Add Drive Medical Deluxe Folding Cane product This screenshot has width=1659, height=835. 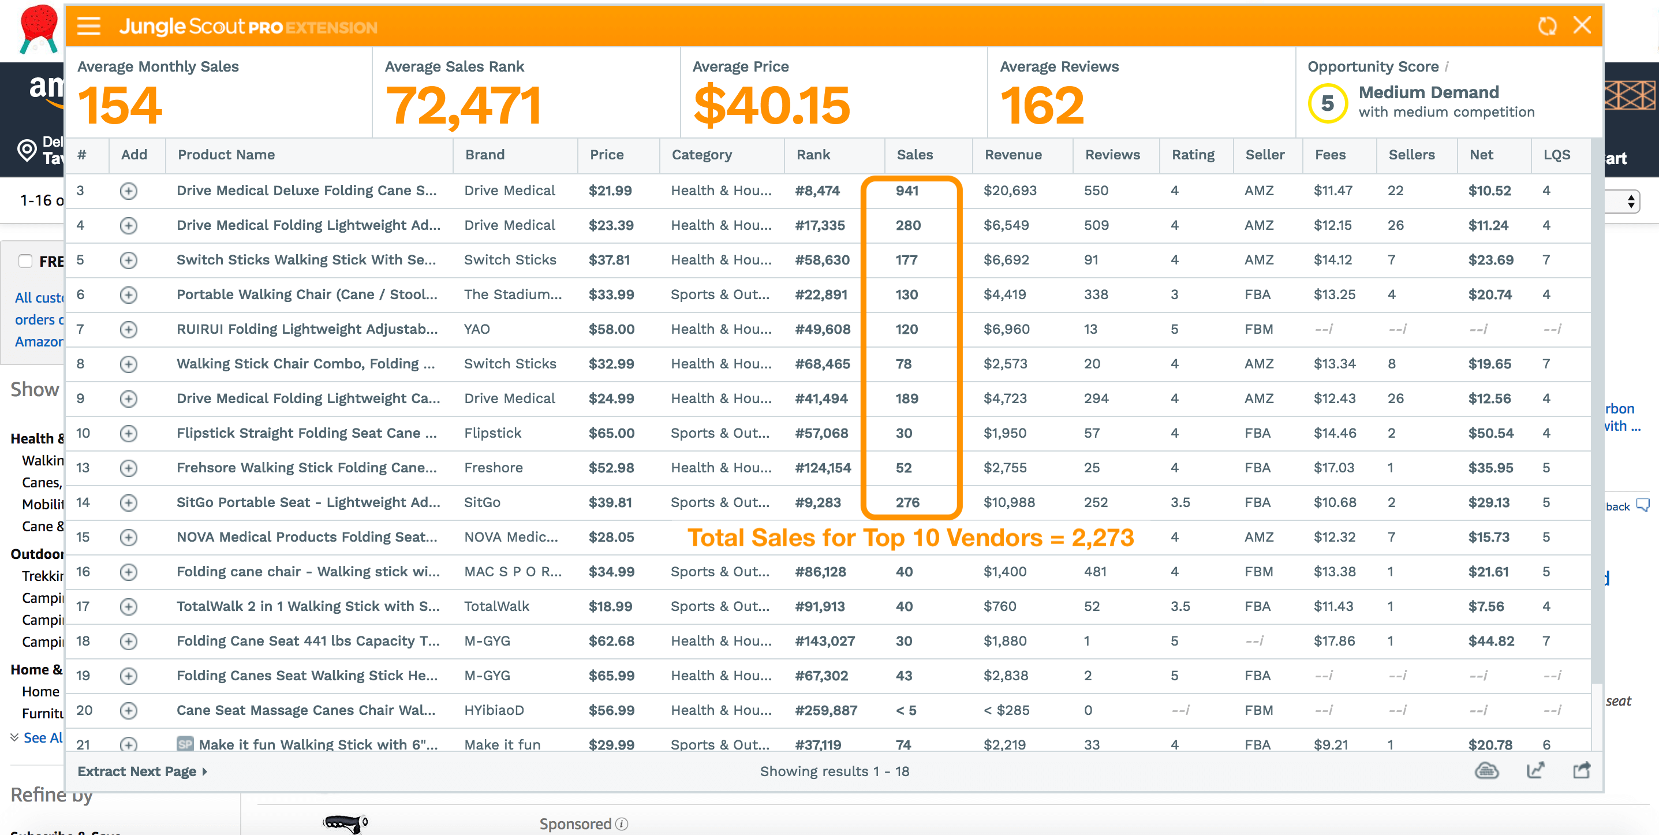[129, 191]
